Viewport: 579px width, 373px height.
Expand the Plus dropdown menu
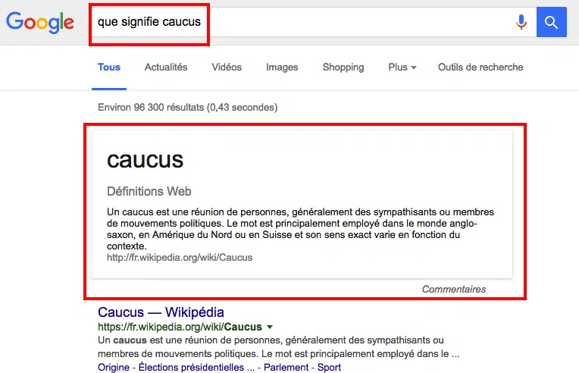pos(402,67)
